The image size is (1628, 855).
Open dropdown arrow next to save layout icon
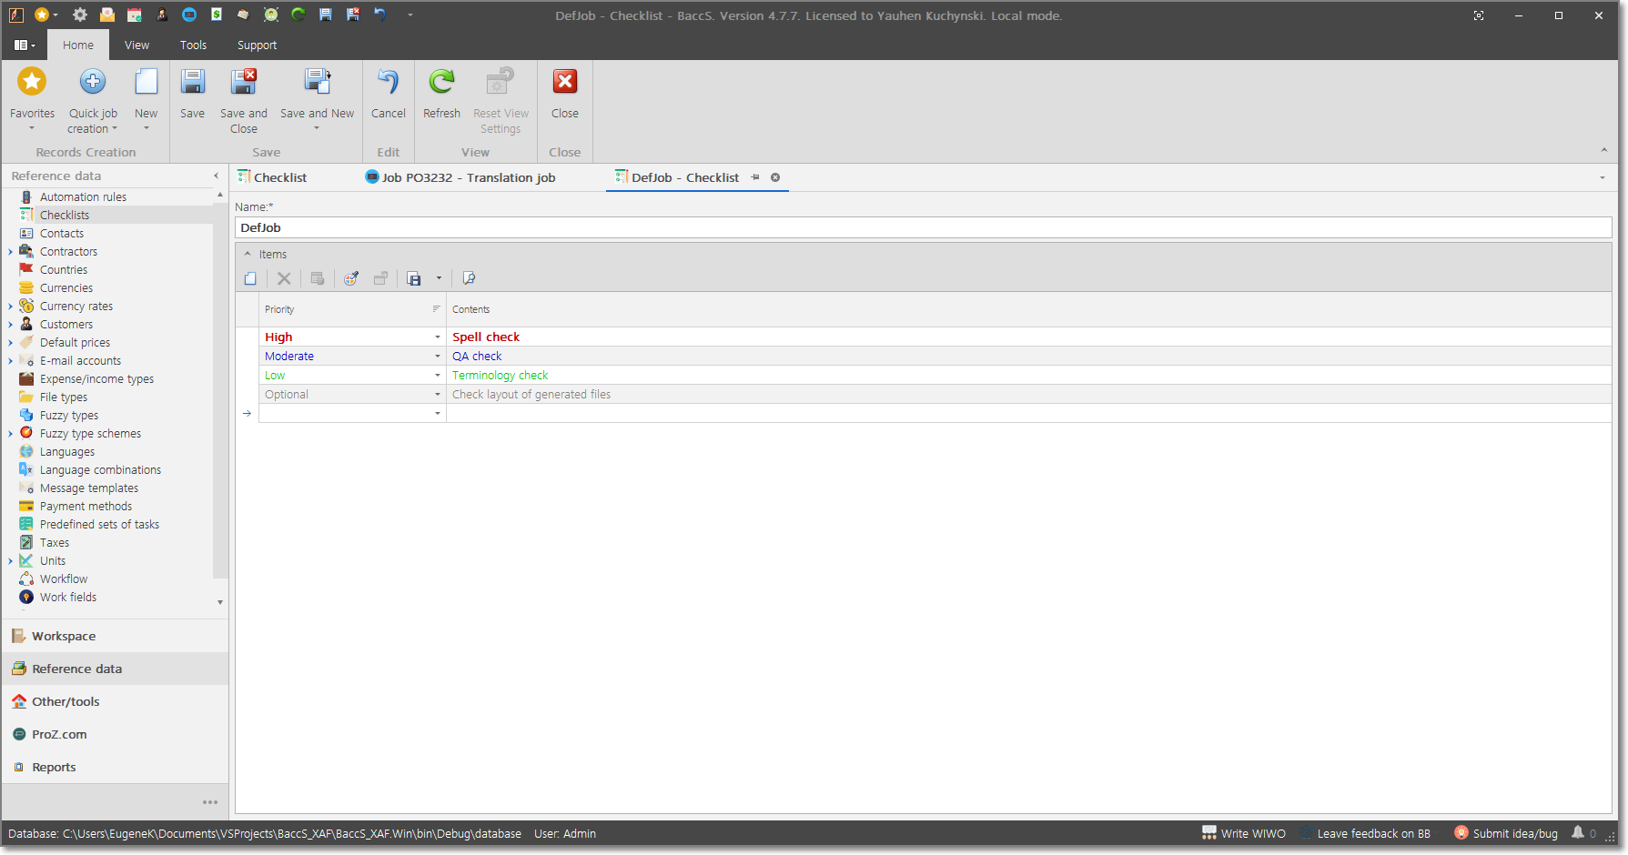[x=439, y=278]
